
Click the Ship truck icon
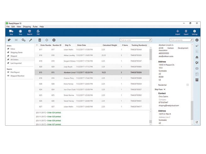coord(11,31)
